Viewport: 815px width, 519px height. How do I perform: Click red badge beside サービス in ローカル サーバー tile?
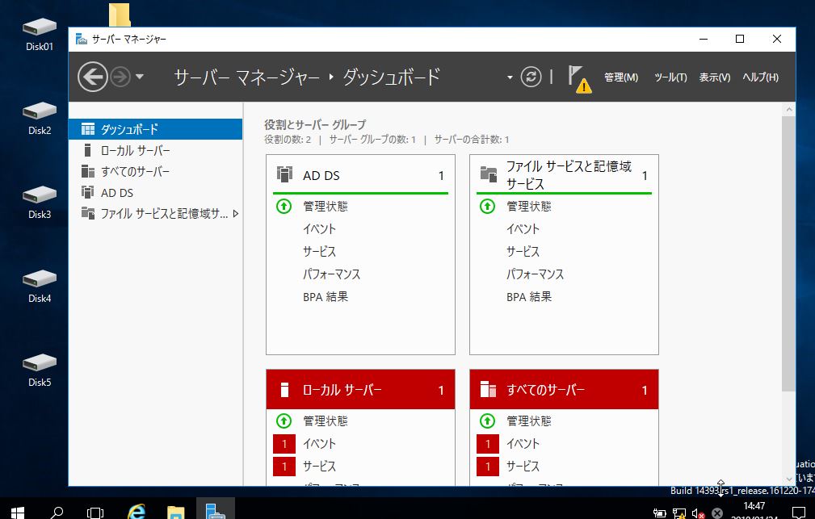(284, 467)
